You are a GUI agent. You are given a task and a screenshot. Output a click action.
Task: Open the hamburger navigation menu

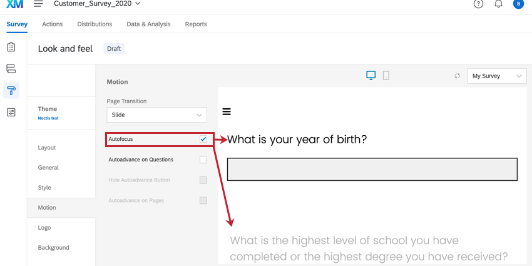(x=38, y=4)
